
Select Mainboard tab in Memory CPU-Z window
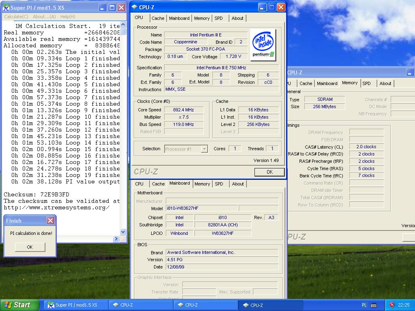pos(327,83)
